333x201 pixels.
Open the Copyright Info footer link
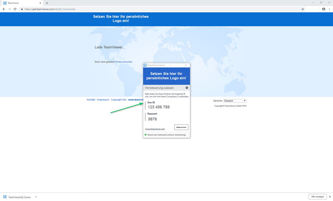pyautogui.click(x=118, y=100)
